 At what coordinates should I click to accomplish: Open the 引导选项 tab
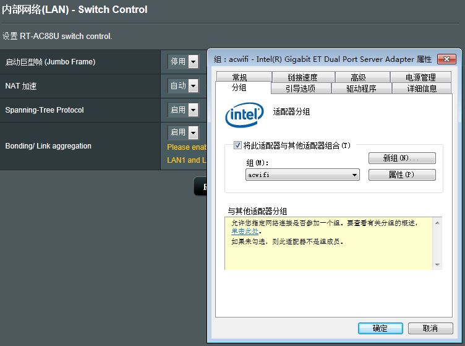301,89
